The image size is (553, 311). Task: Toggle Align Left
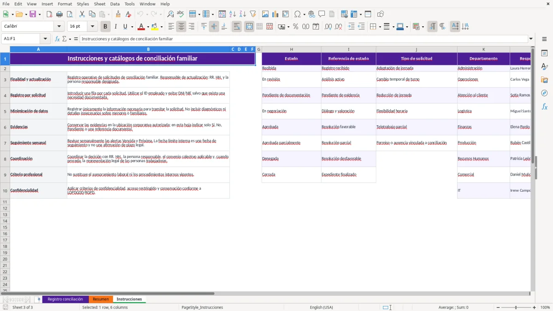pos(171,27)
